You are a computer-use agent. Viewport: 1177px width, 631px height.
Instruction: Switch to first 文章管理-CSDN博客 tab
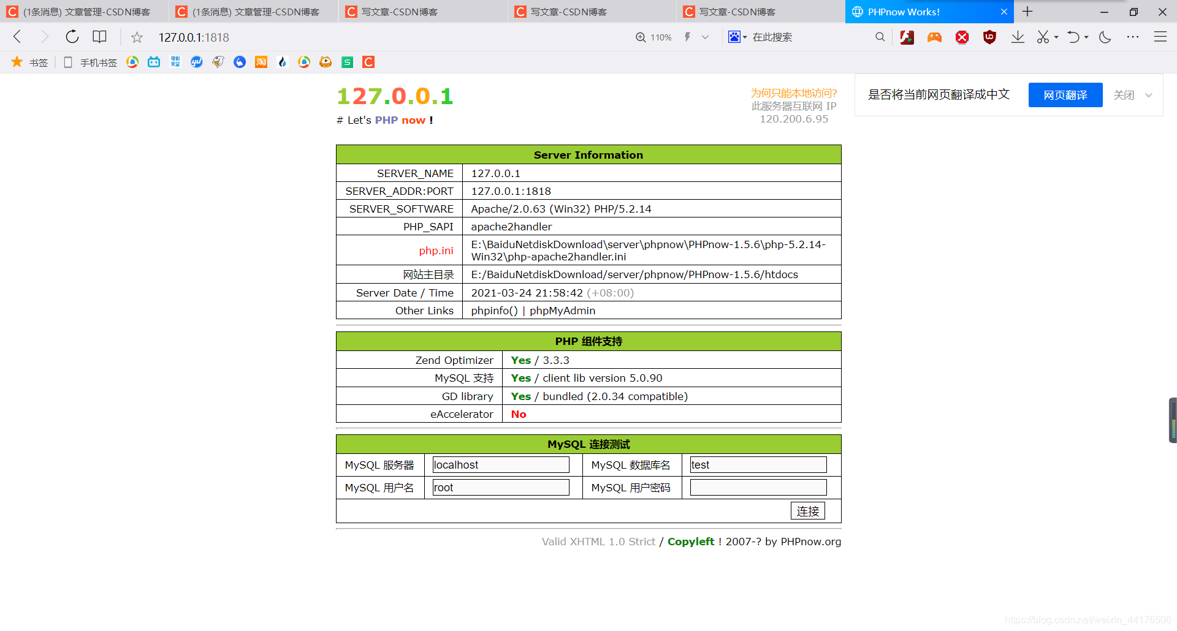[85, 12]
